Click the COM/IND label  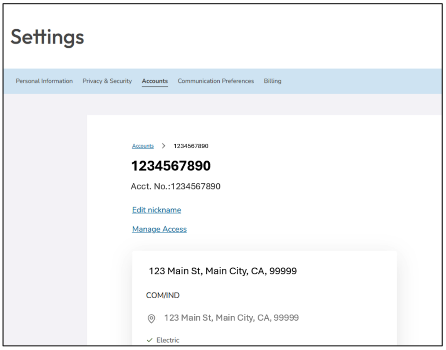click(163, 295)
